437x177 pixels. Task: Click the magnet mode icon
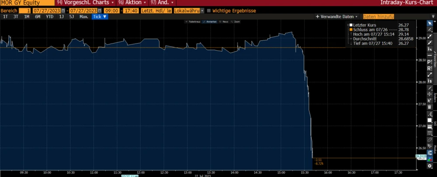tap(430, 153)
